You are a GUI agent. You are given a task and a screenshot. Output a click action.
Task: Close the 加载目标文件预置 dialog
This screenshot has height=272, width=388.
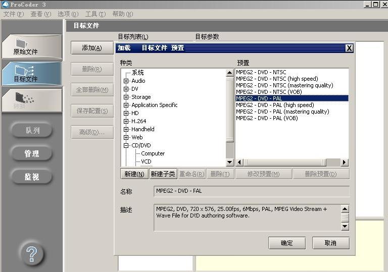click(x=349, y=48)
